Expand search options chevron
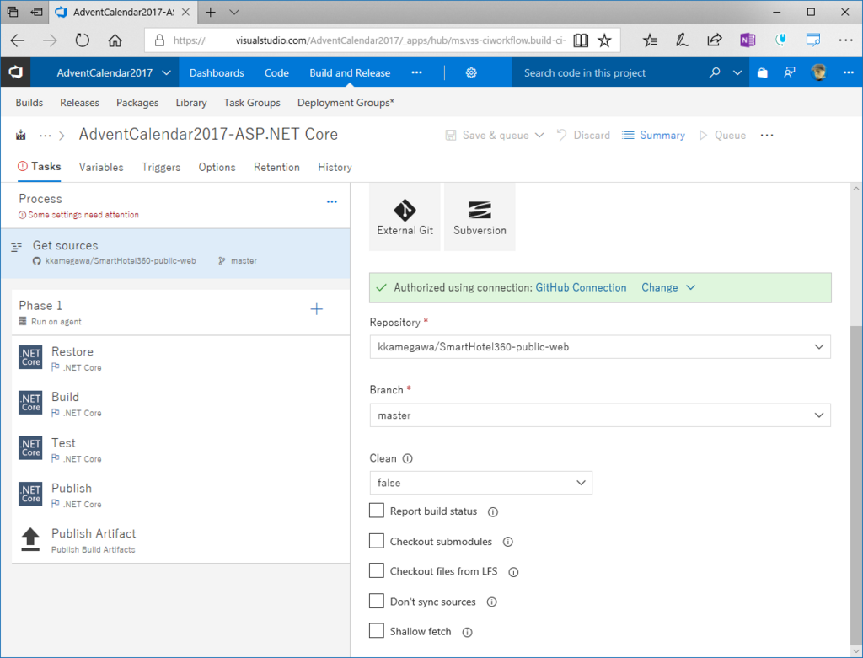 737,72
